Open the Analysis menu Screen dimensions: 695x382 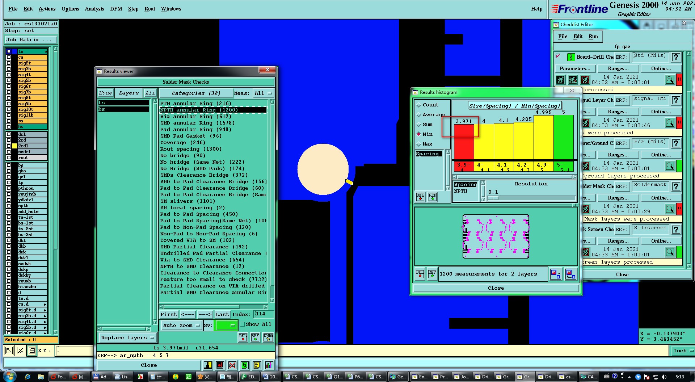94,9
